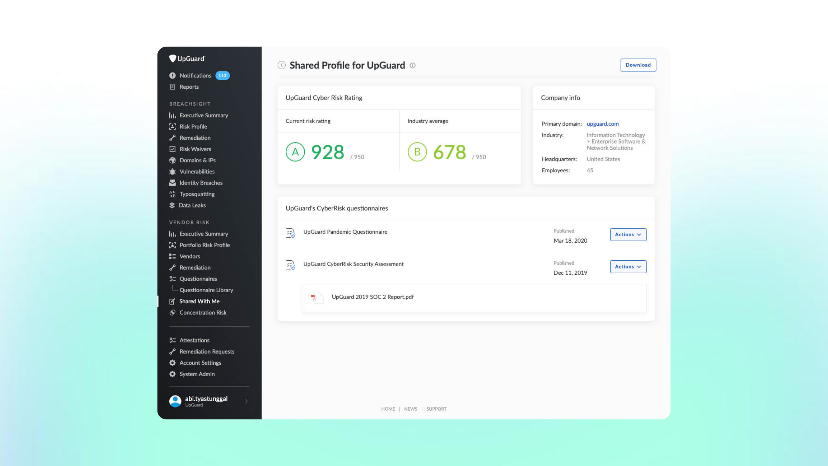This screenshot has height=466, width=828.
Task: Click the A grade circle badge
Action: pos(295,152)
